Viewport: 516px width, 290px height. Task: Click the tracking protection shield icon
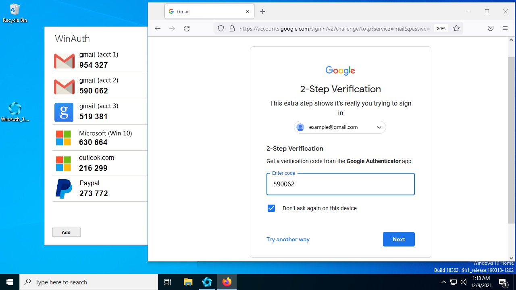(x=221, y=29)
